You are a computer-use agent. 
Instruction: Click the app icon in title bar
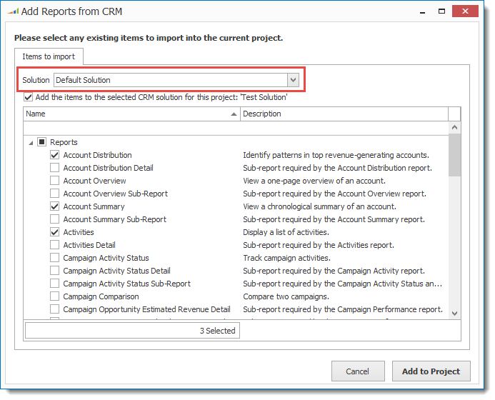tap(14, 11)
